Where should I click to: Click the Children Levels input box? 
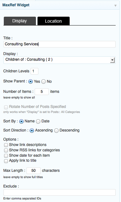[34, 71]
